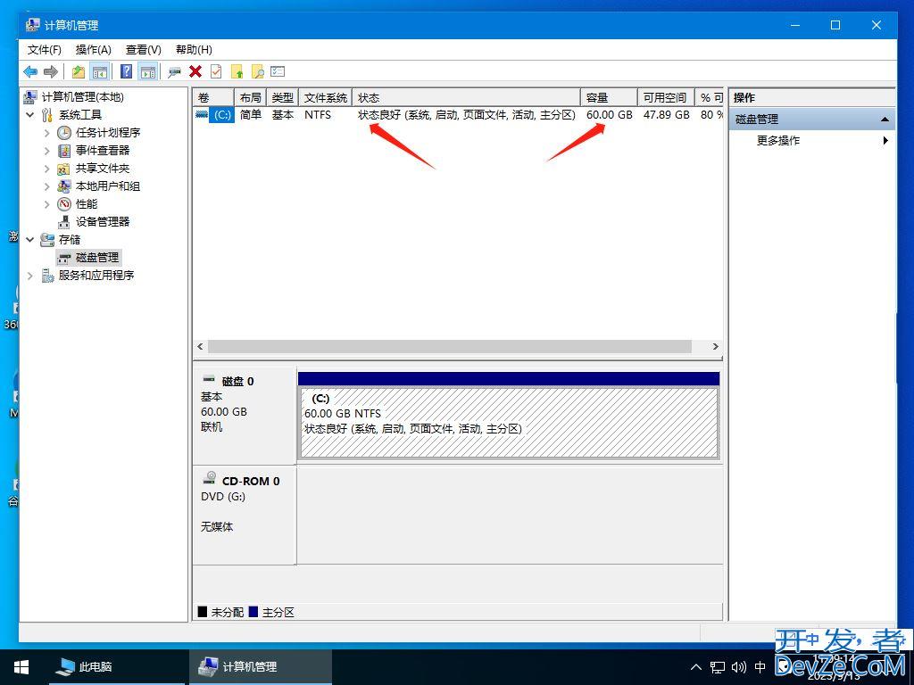Select 事件查看器 in the tree
914x685 pixels.
coord(103,150)
